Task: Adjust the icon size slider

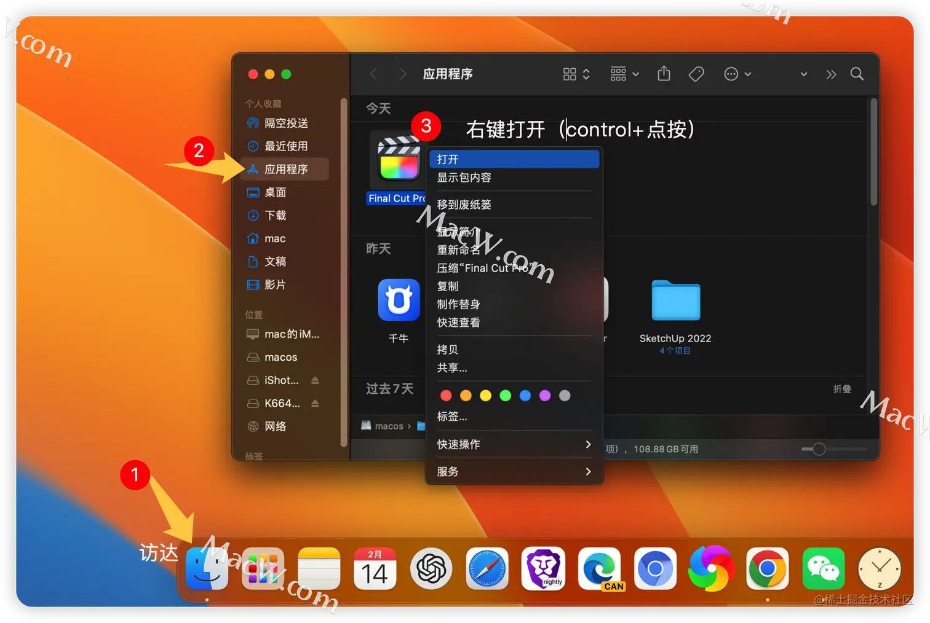Action: tap(819, 449)
